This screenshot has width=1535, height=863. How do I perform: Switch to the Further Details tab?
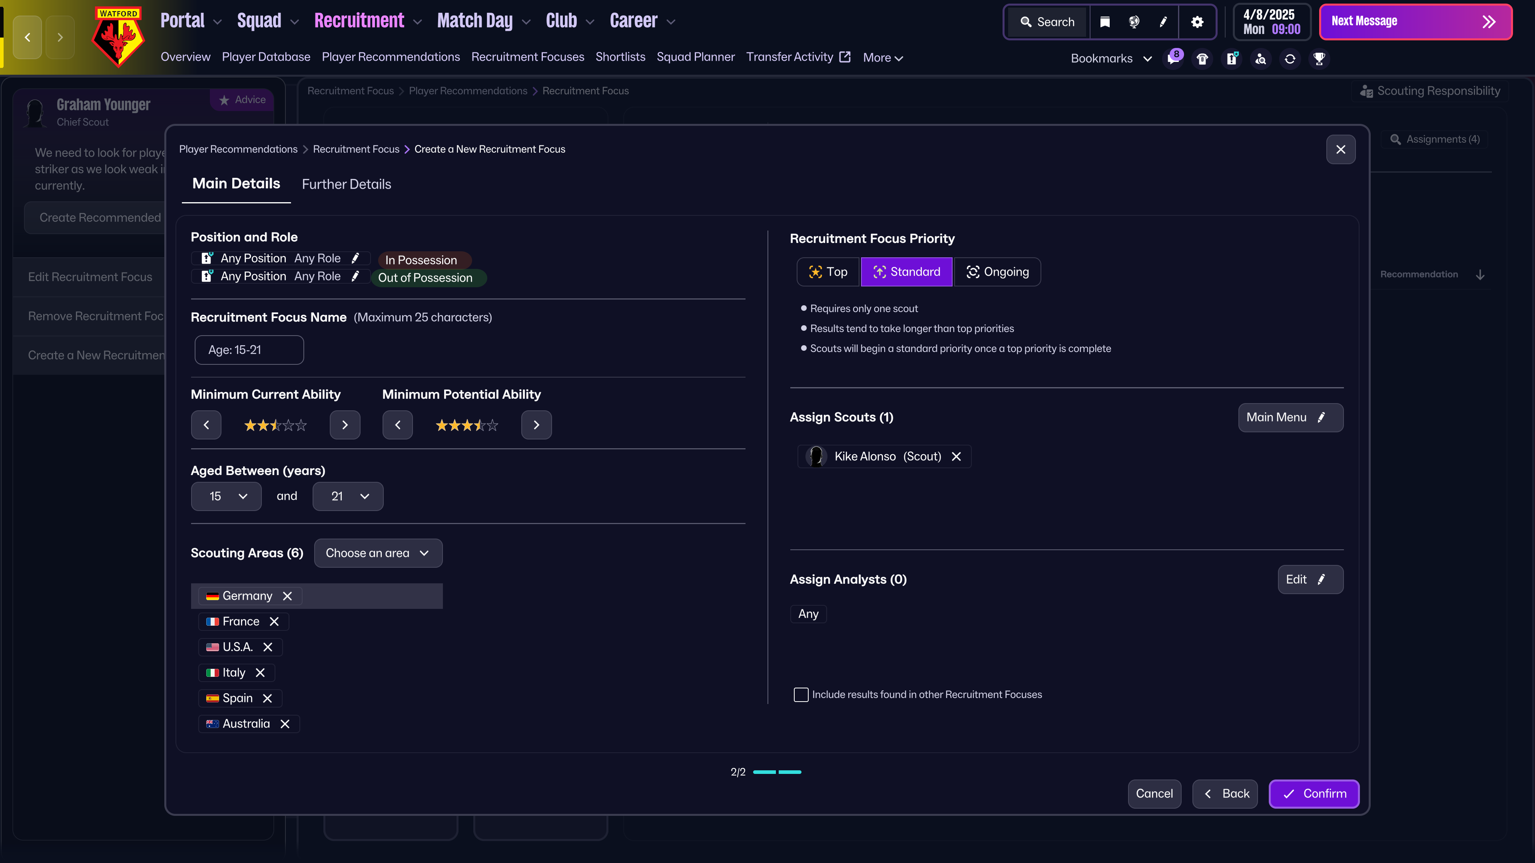point(346,184)
